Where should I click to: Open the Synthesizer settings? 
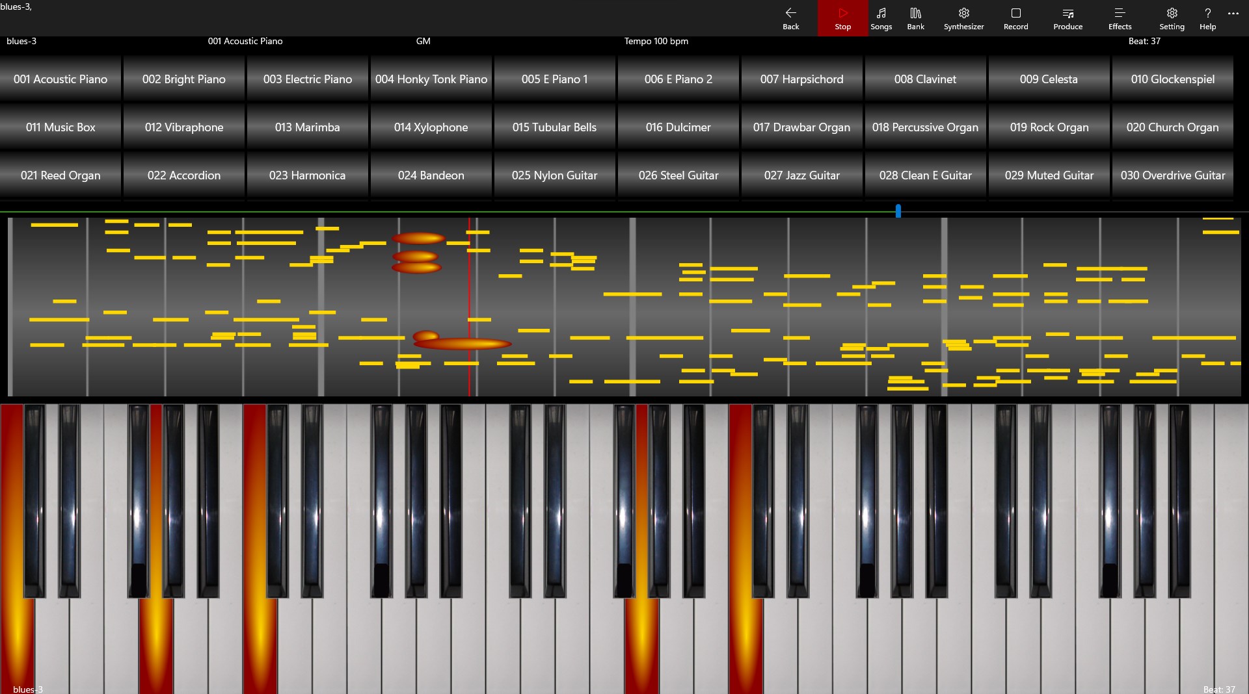pyautogui.click(x=963, y=18)
